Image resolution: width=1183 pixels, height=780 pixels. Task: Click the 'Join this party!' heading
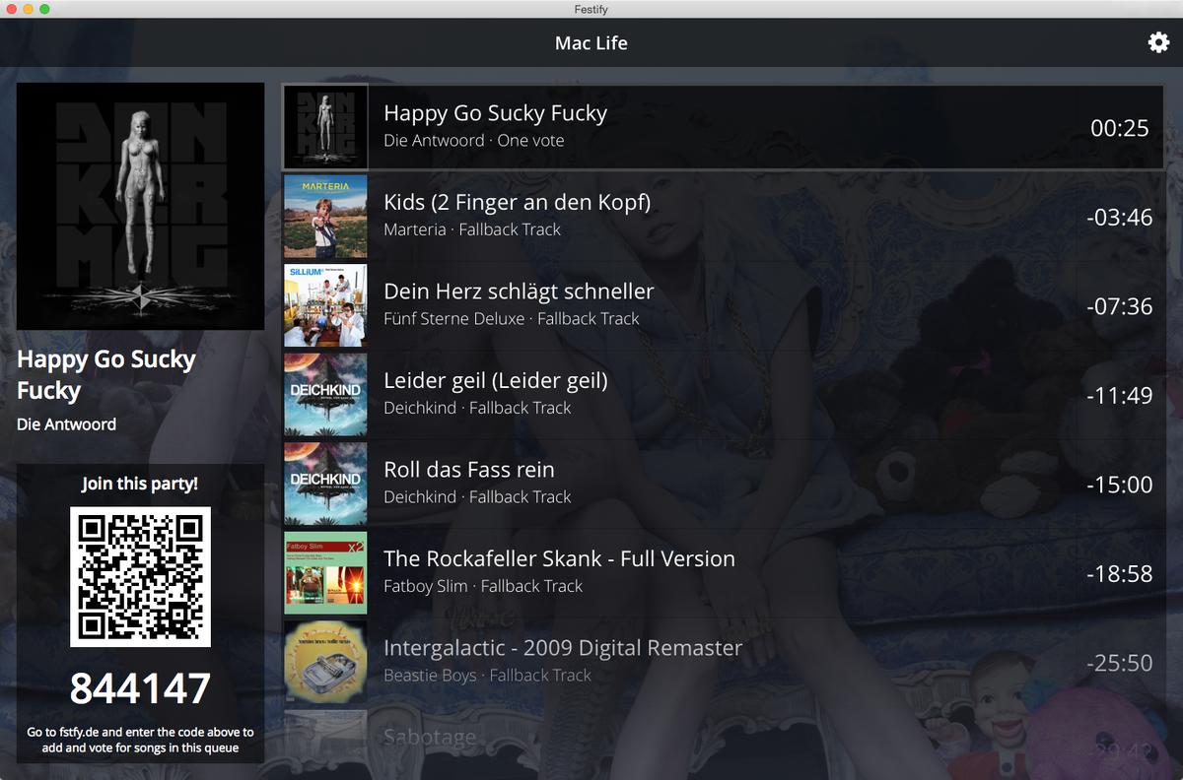coord(140,484)
